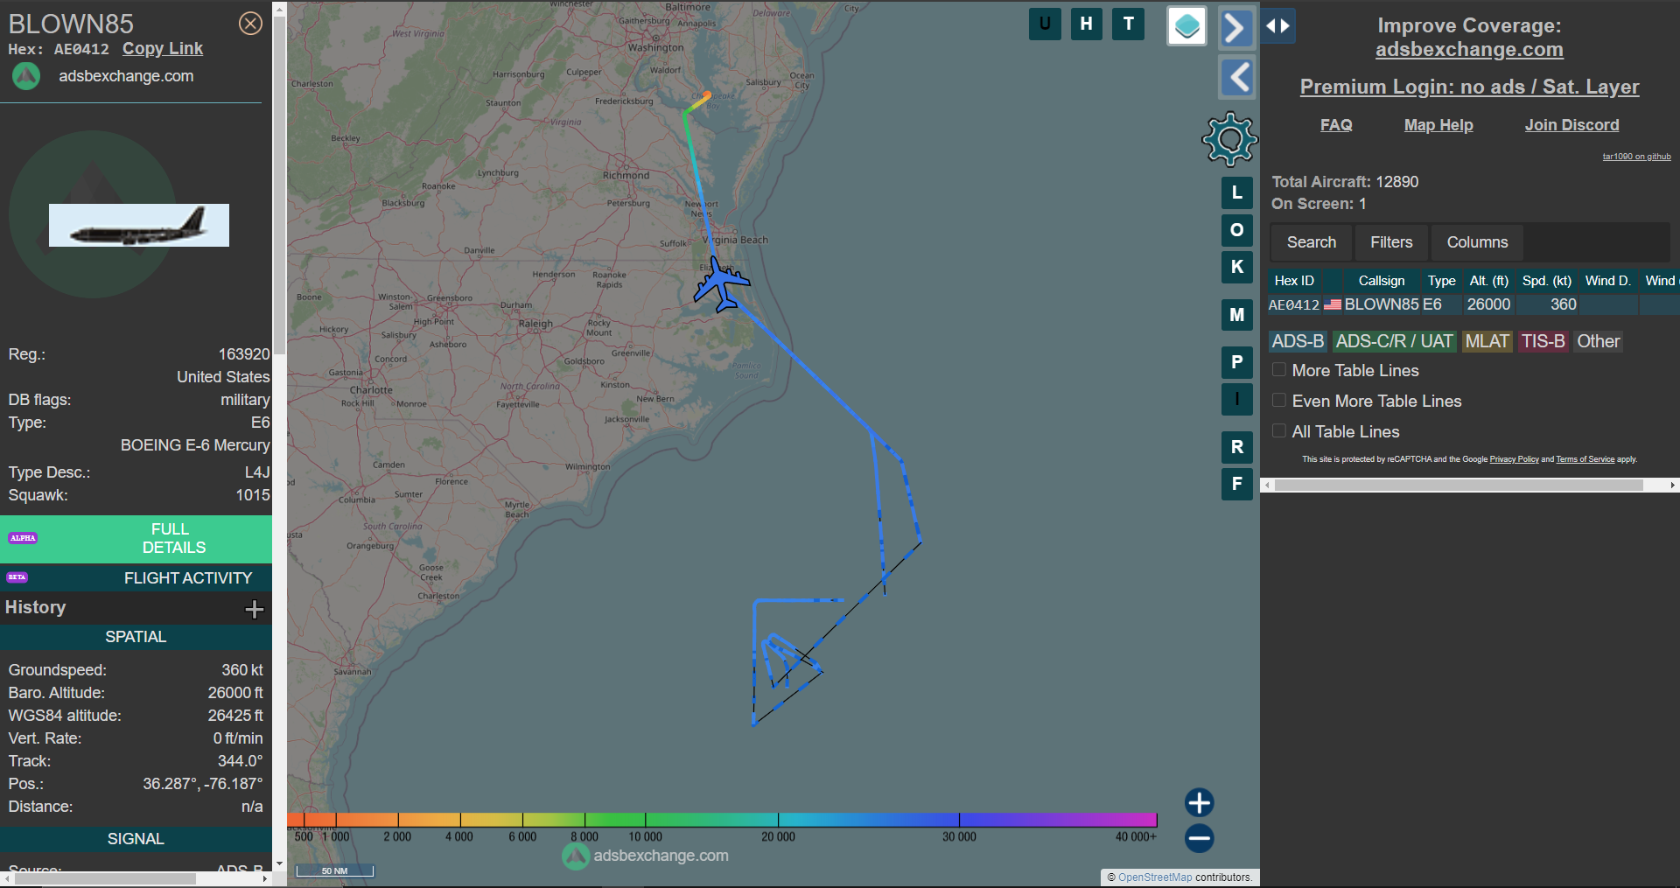Open the Join Discord link
1680x888 pixels.
[x=1571, y=125]
